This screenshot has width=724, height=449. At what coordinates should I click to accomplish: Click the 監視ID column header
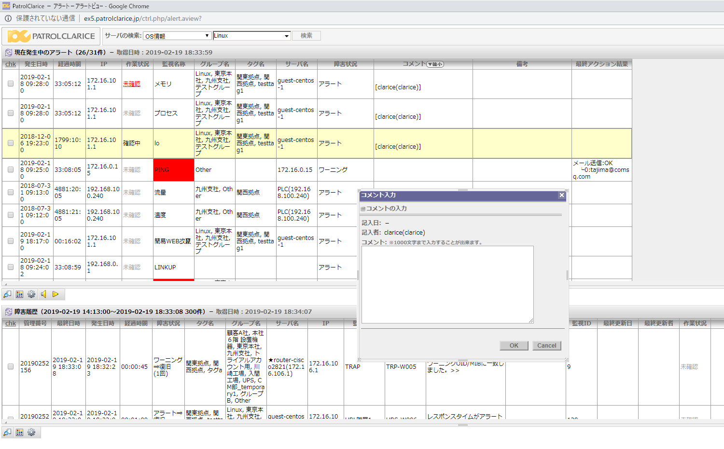click(582, 323)
